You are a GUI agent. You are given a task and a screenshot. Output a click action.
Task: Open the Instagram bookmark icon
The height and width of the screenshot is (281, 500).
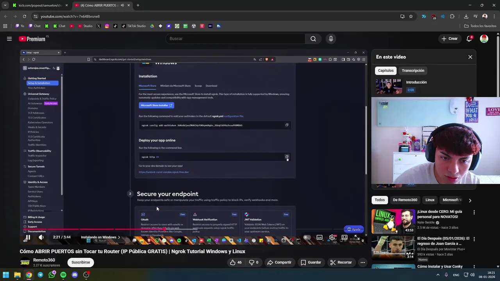[107, 26]
